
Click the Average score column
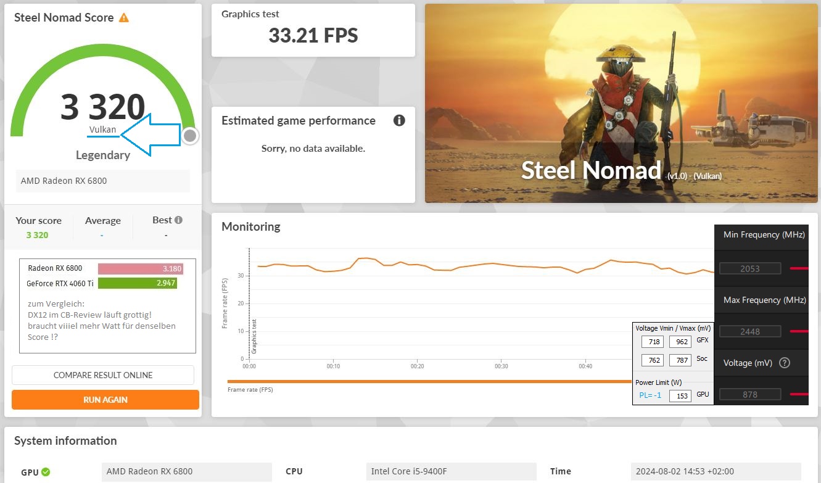(102, 227)
